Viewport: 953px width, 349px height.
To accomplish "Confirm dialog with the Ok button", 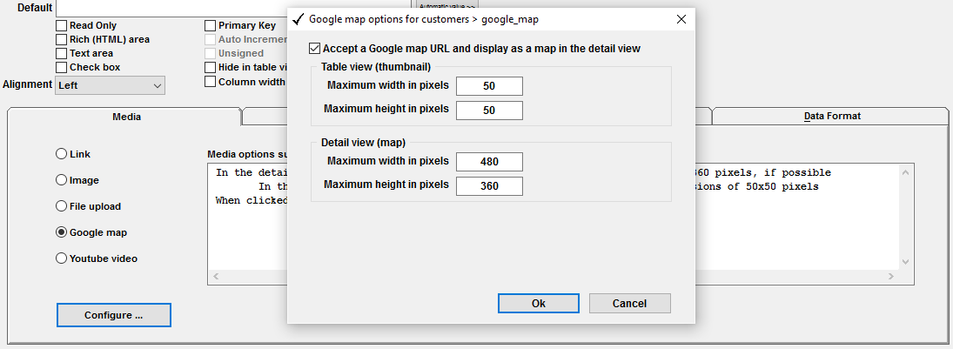I will coord(539,304).
